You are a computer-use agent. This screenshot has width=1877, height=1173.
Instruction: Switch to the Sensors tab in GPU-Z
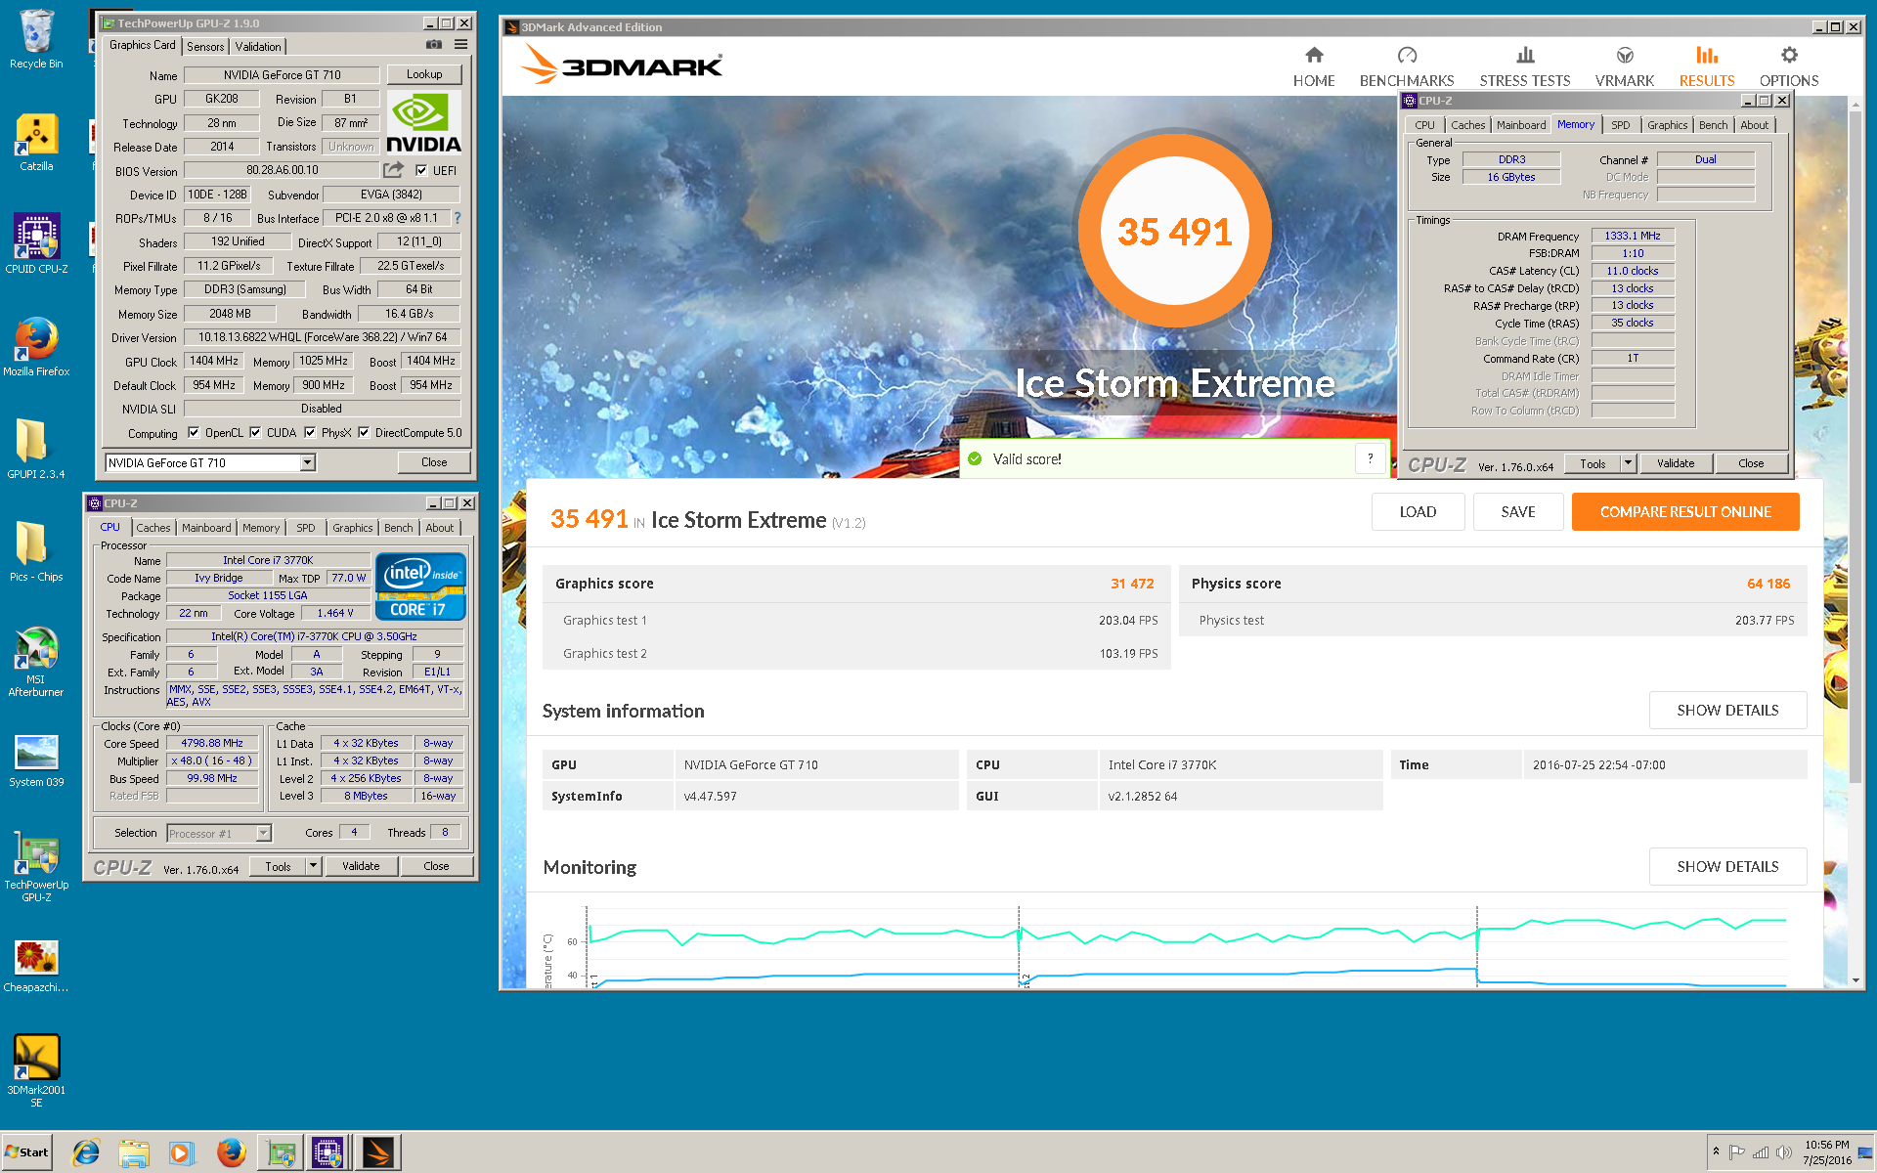(205, 46)
